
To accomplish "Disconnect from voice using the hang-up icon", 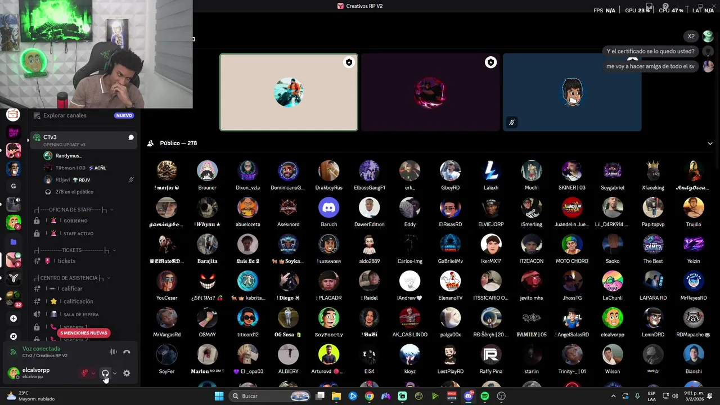I will pyautogui.click(x=127, y=352).
